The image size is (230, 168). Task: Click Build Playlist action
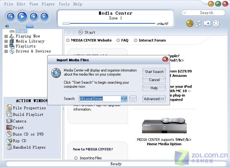click(x=25, y=115)
